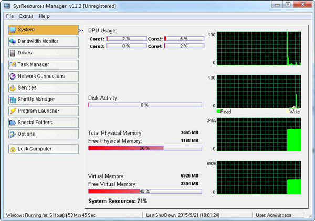Click the Program Launcher lightning icon
Image resolution: width=315 pixels, height=221 pixels.
point(13,111)
